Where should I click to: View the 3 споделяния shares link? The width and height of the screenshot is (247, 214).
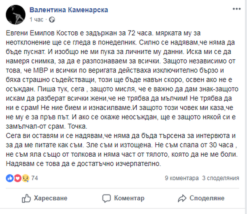(221, 178)
